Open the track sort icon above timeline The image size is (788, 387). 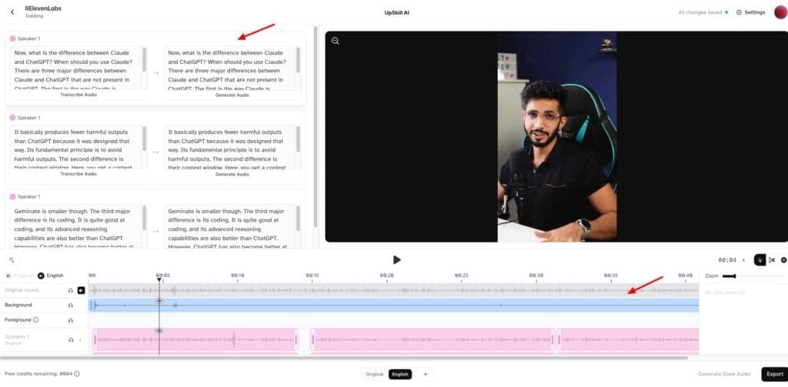12,260
